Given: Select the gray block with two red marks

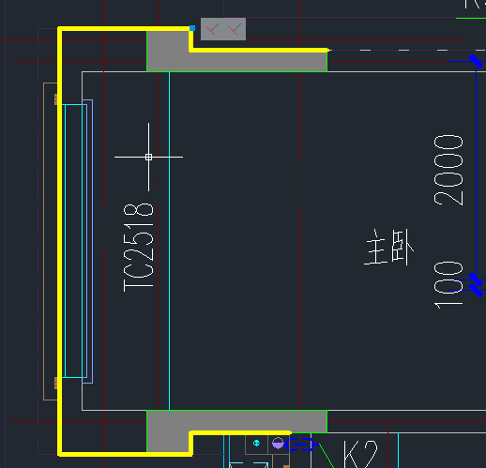Looking at the screenshot, I should [223, 29].
